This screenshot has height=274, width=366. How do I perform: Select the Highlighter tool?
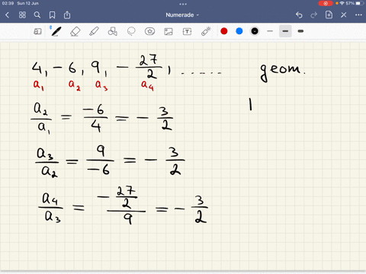pyautogui.click(x=94, y=31)
